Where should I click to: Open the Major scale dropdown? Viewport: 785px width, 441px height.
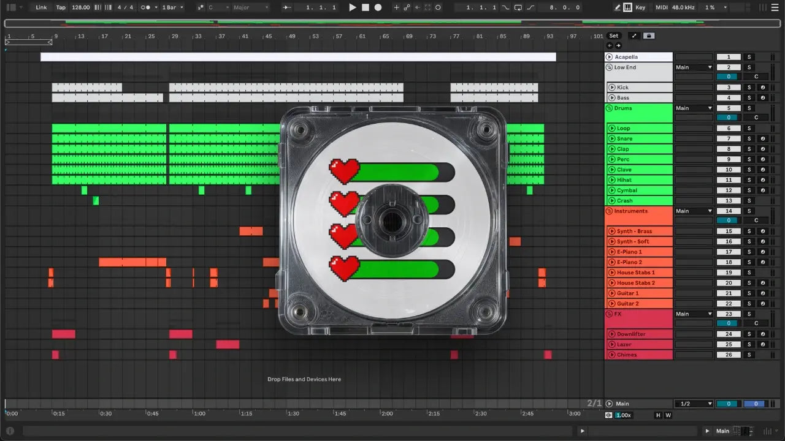click(250, 7)
